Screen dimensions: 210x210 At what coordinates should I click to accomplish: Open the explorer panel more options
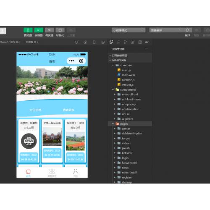pos(146,49)
